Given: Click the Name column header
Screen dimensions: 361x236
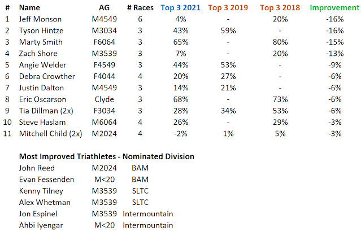Looking at the screenshot, I should pyautogui.click(x=29, y=7).
